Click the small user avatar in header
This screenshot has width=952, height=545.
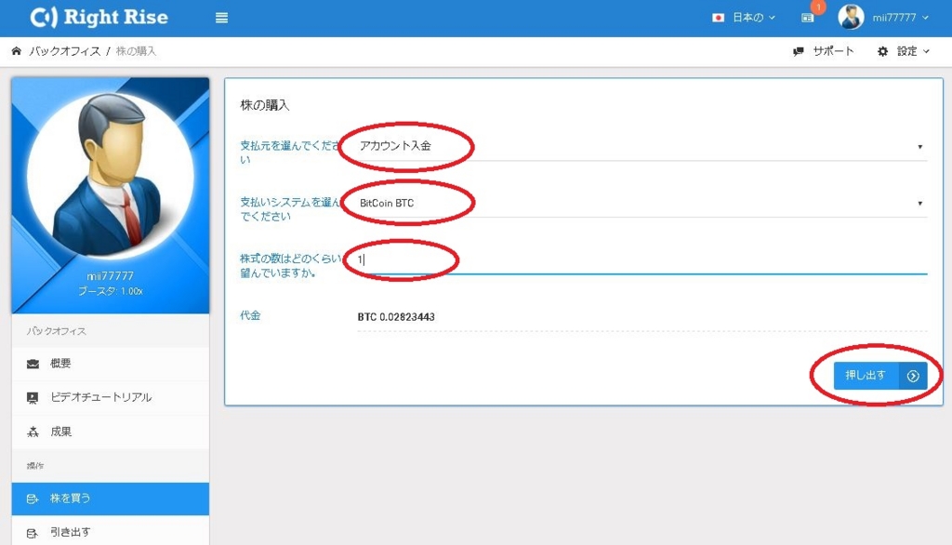[851, 17]
